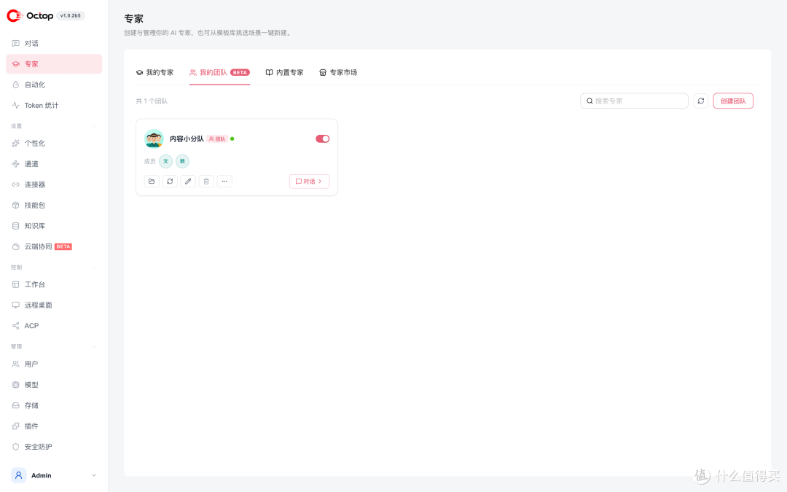Expand the Admin account menu
This screenshot has height=492, width=787.
pyautogui.click(x=54, y=475)
